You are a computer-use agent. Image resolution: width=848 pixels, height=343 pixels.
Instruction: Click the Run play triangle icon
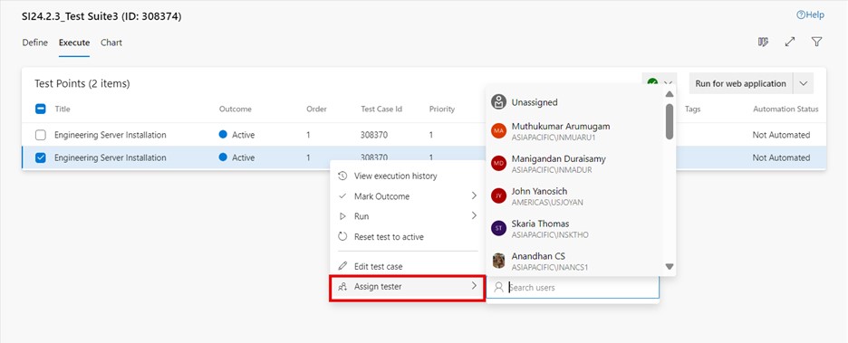[342, 216]
